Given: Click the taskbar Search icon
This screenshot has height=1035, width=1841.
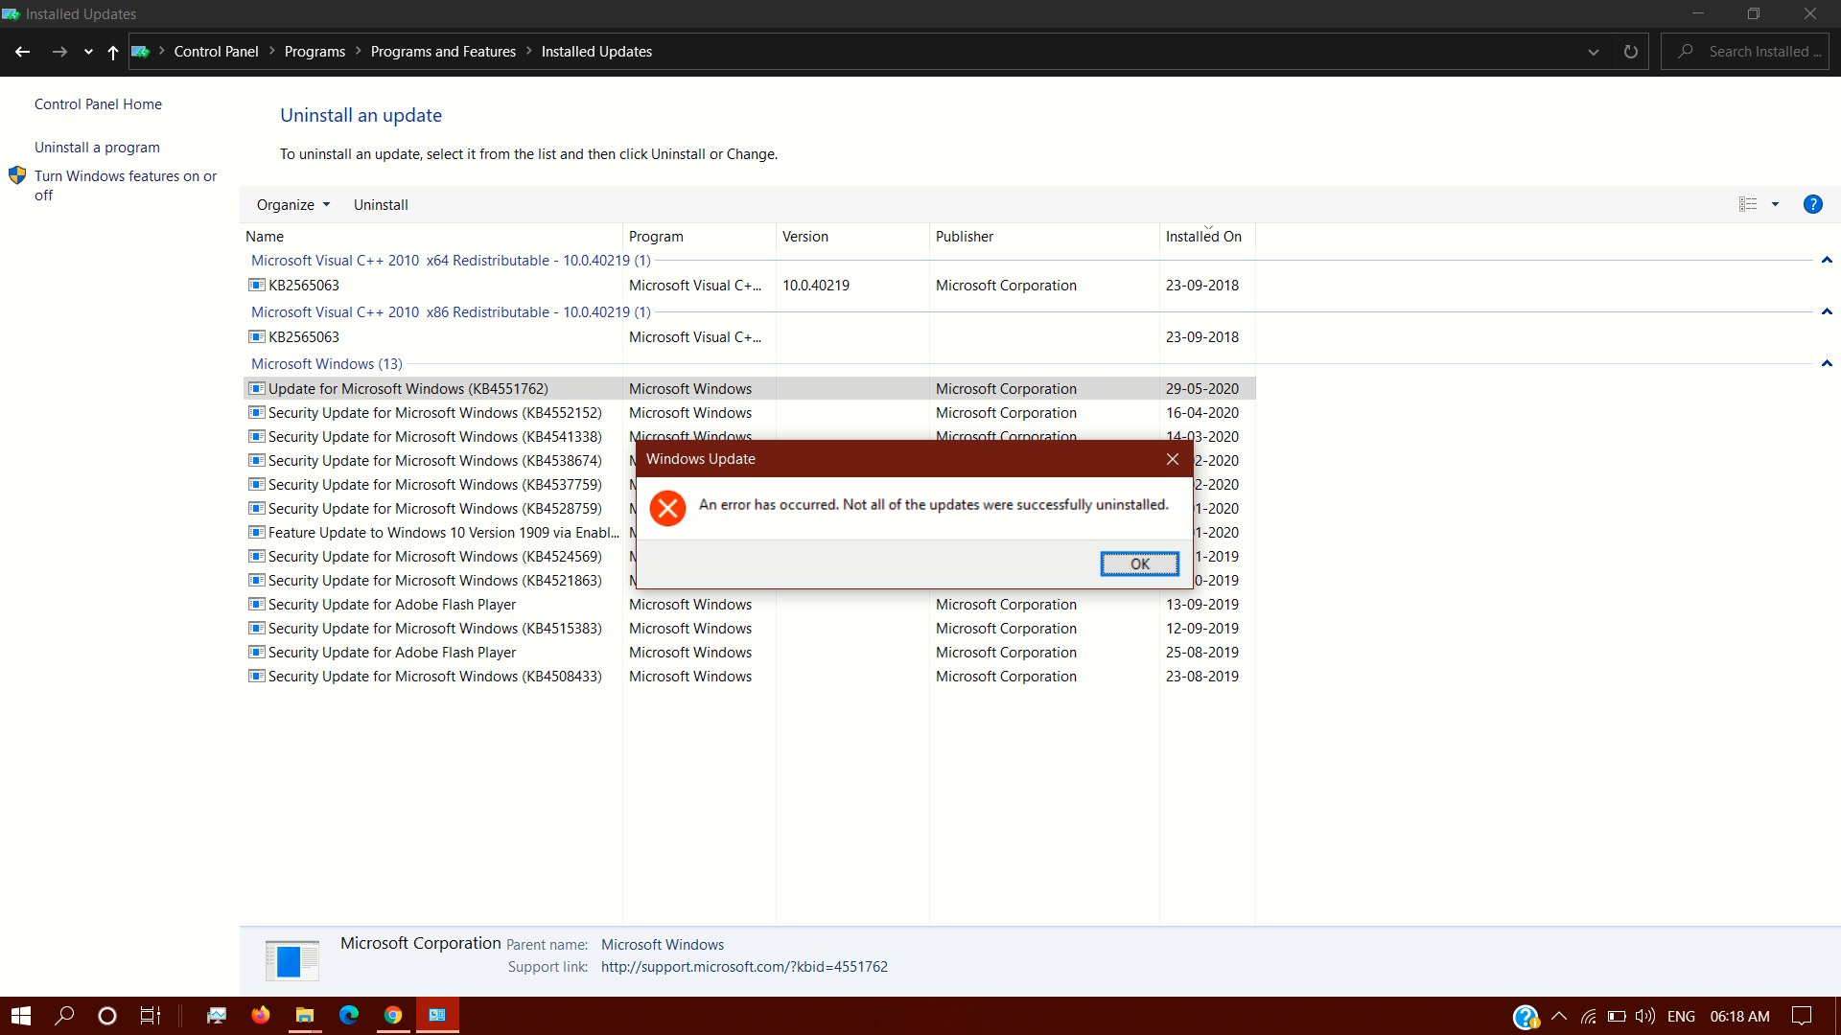Looking at the screenshot, I should point(64,1016).
